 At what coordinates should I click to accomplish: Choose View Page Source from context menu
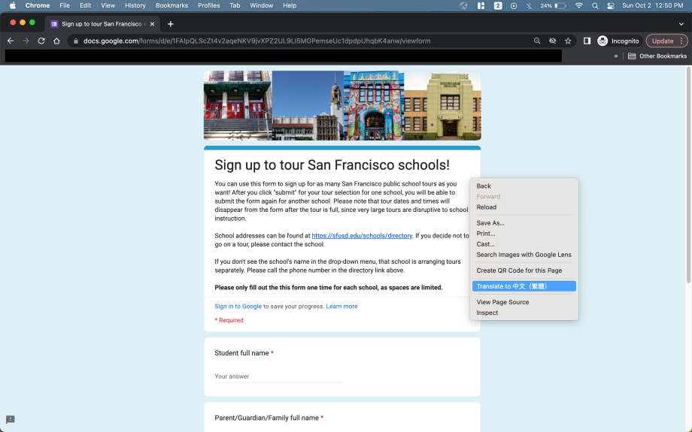tap(502, 302)
